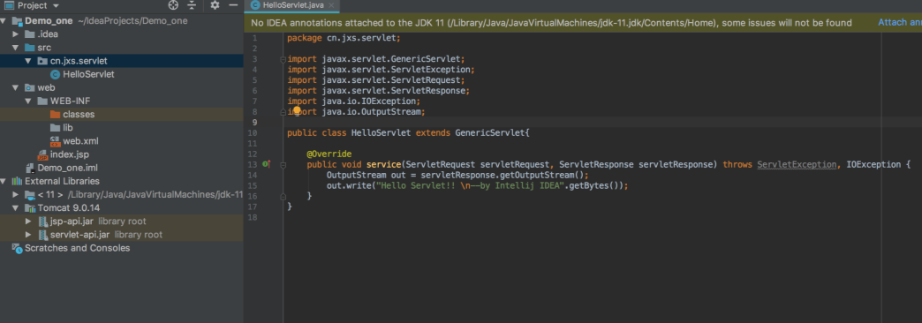Click the yellow intention bulb on line 8

[297, 110]
